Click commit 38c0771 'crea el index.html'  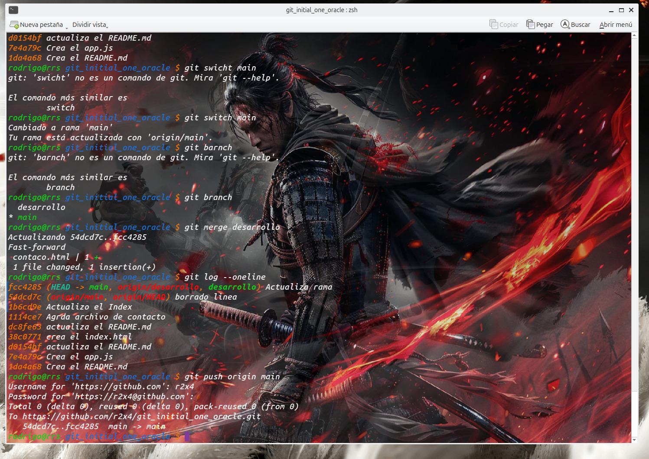pos(70,337)
